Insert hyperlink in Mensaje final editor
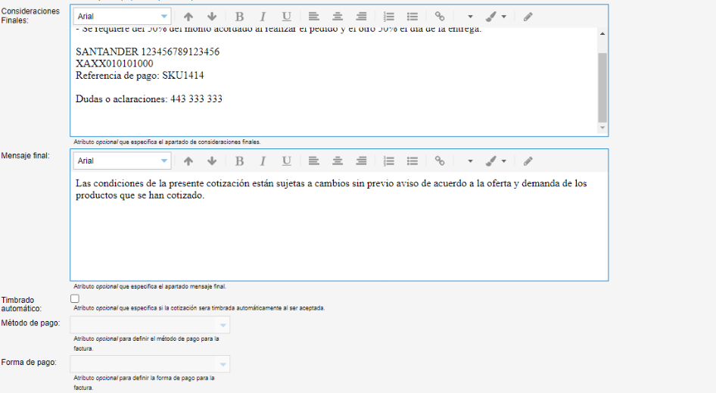 [x=439, y=161]
